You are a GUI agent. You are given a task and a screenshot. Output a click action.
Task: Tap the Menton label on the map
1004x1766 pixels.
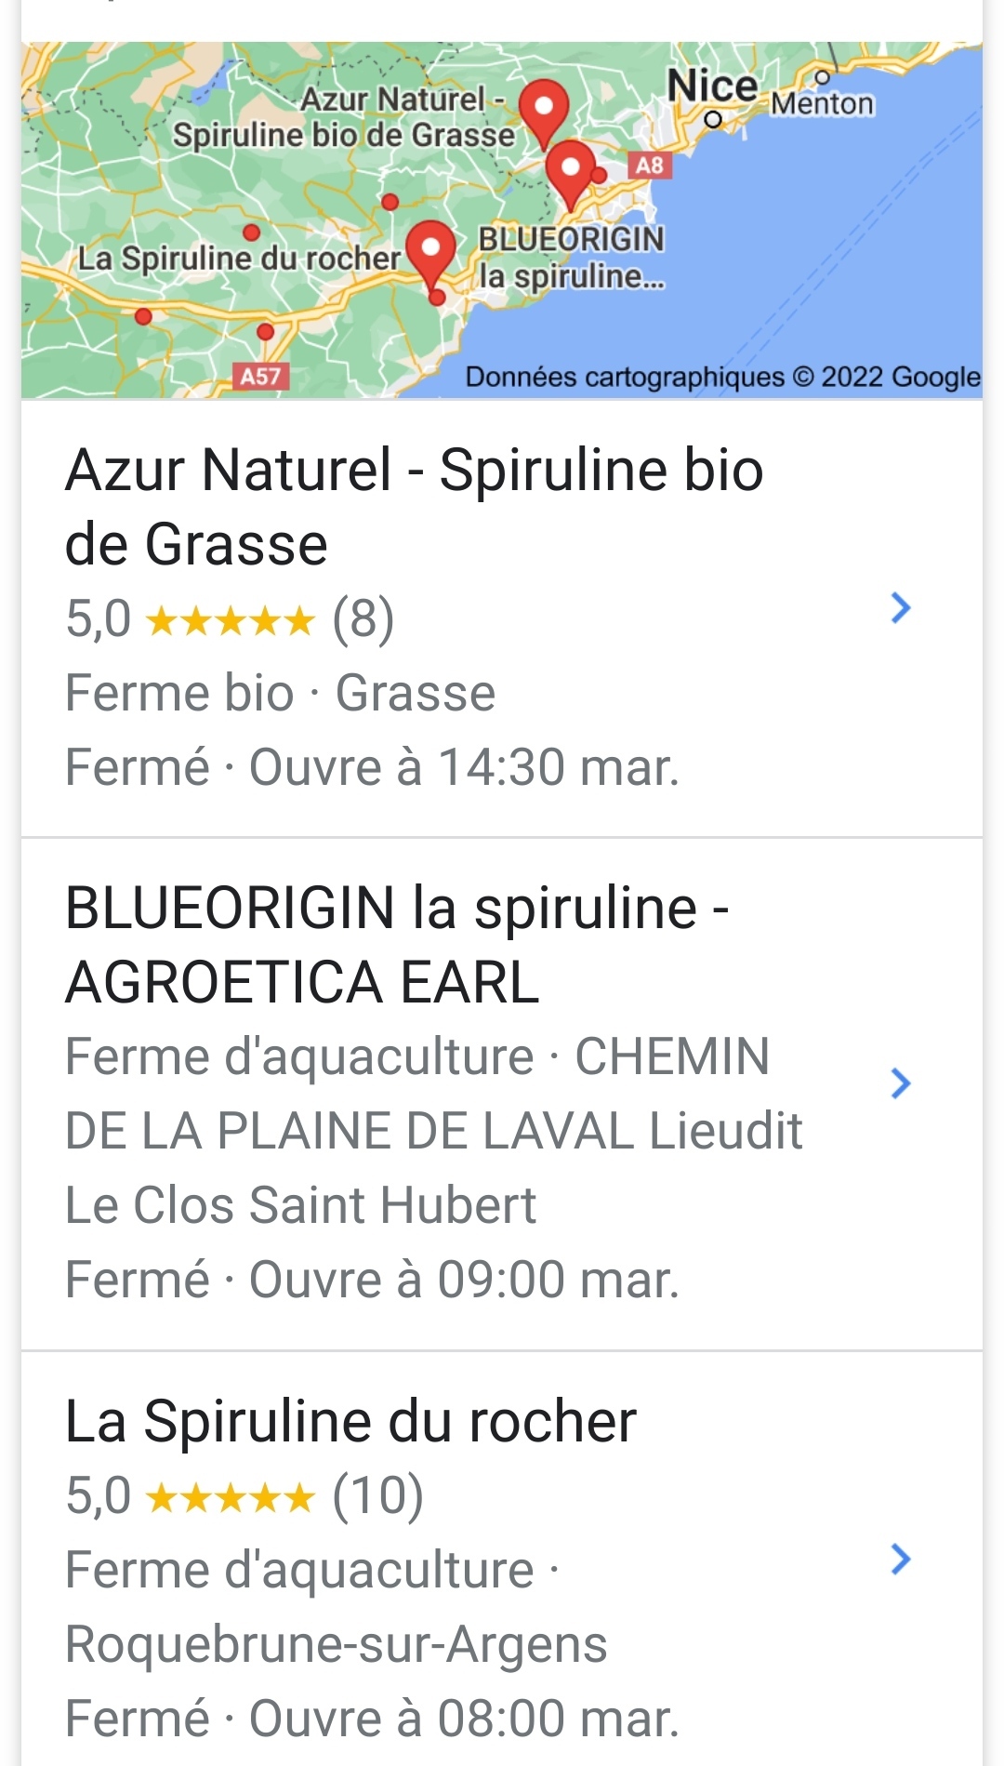822,103
